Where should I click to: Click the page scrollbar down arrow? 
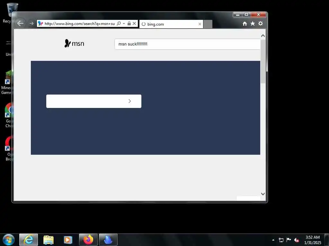tap(263, 194)
